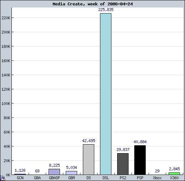Click the 220K y-axis label
185x181 pixels.
click(6, 18)
